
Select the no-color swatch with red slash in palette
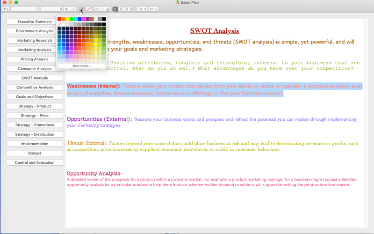coord(59,24)
